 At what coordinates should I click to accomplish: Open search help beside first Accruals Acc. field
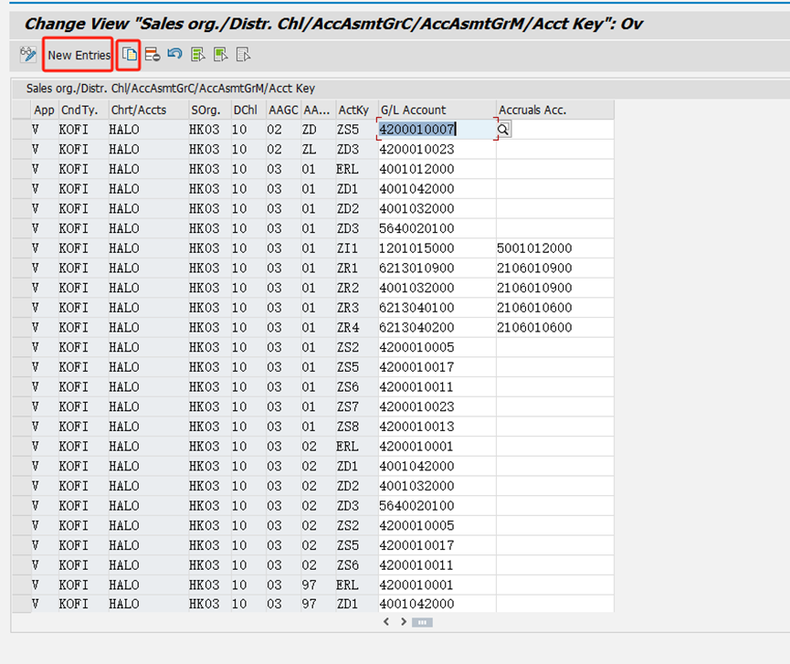(503, 130)
